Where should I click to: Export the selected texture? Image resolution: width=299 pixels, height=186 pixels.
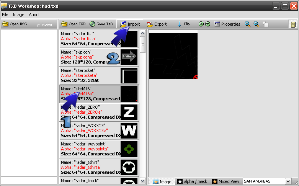tap(157, 24)
